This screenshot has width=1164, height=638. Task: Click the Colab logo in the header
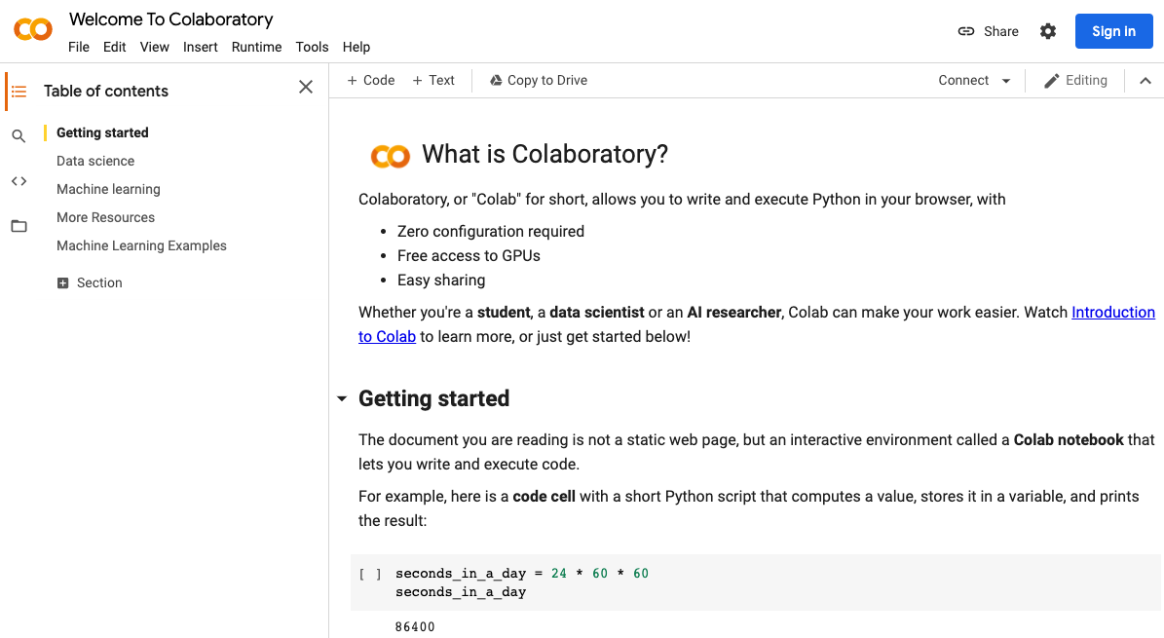pyautogui.click(x=33, y=30)
